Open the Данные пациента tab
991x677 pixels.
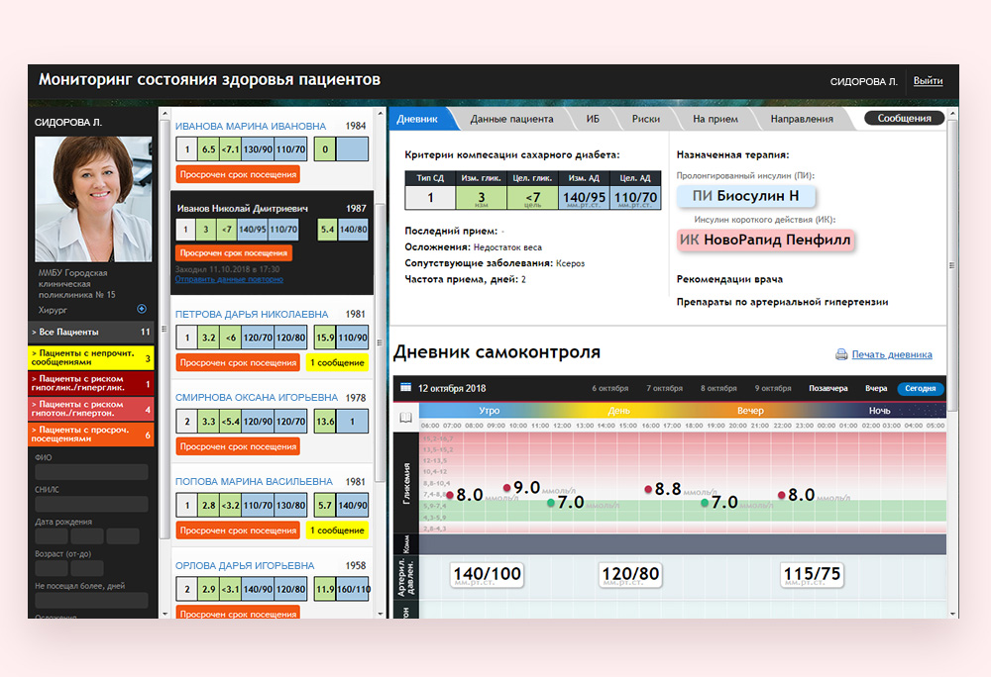click(511, 119)
